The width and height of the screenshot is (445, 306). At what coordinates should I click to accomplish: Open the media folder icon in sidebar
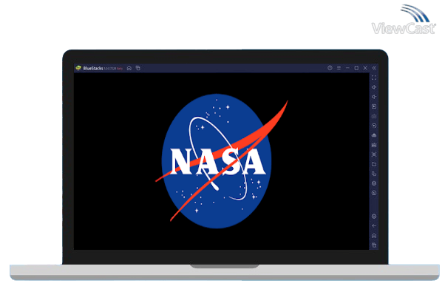coord(374,164)
